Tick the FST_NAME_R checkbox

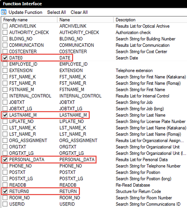pos(5,83)
